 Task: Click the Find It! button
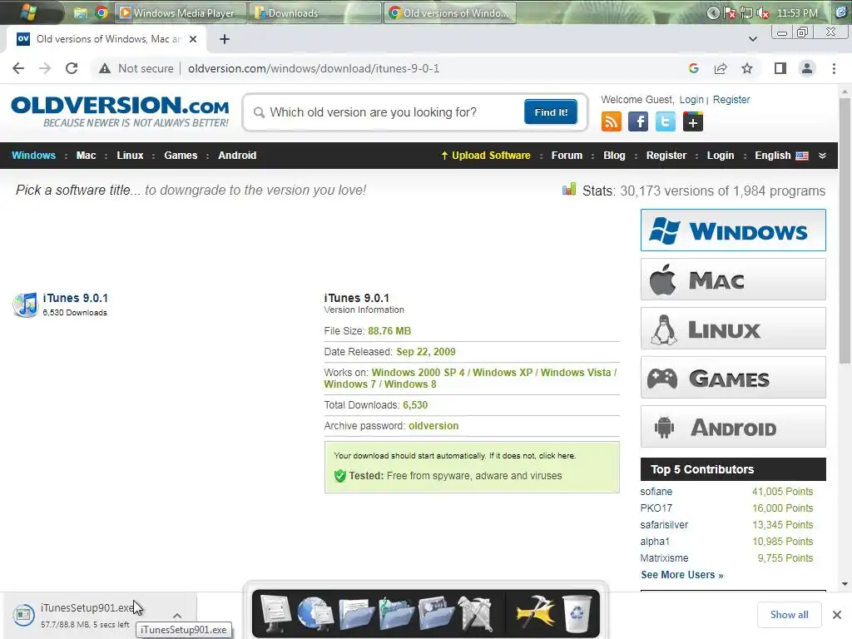click(x=551, y=112)
